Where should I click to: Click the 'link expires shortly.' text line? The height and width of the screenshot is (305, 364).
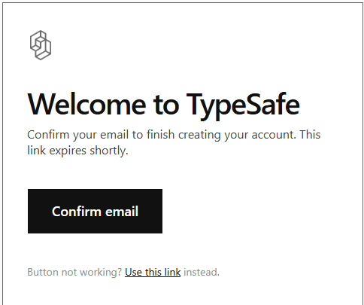pyautogui.click(x=77, y=151)
